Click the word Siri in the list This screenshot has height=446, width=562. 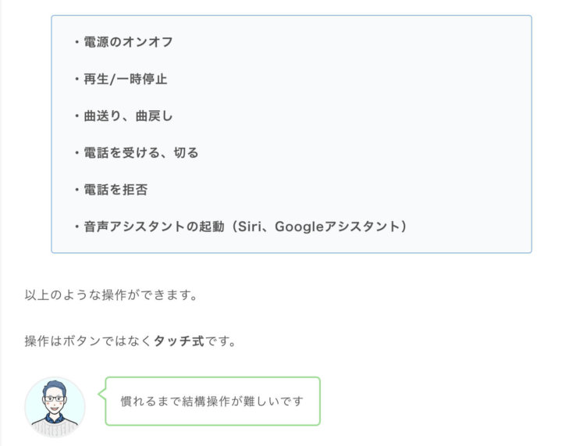[x=251, y=227]
